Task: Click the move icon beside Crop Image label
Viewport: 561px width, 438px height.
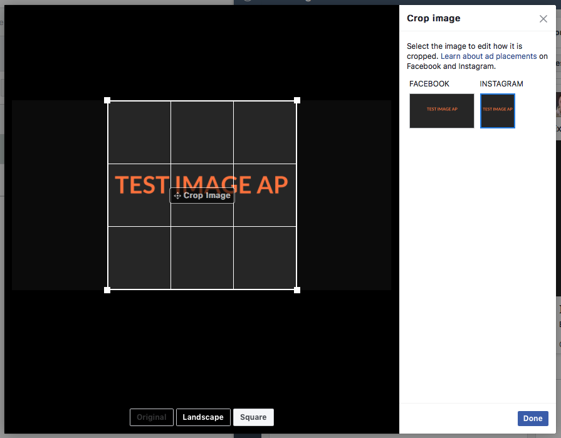Action: (x=177, y=196)
